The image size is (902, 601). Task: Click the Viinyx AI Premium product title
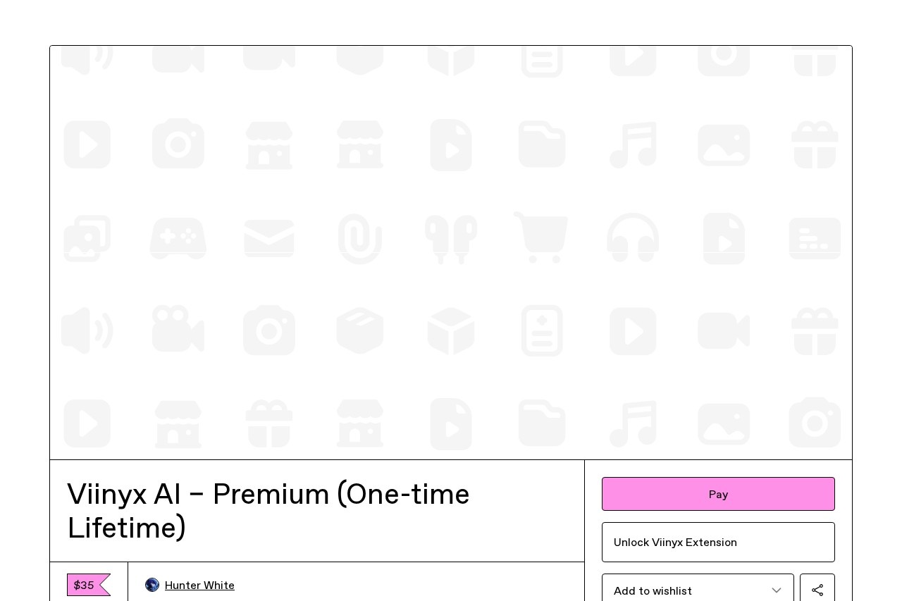tap(268, 510)
